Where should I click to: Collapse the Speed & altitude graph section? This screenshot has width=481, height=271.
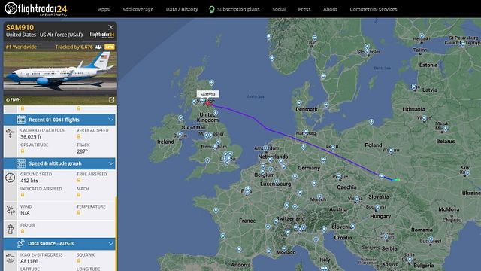pos(110,163)
